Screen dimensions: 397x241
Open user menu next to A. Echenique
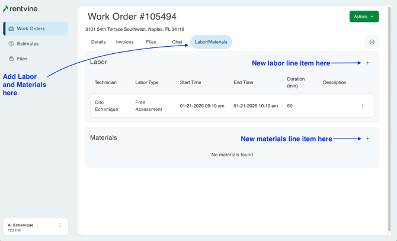pos(60,226)
